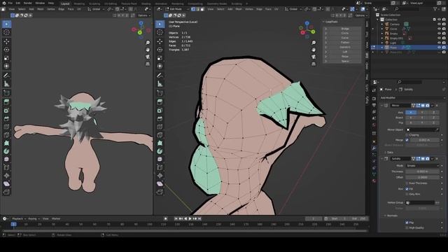Open Render properties tab in Properties editor
This screenshot has height=252, width=448.
click(374, 99)
